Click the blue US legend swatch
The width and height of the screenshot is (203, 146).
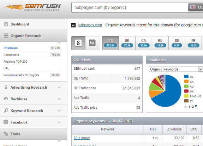[x=186, y=76]
